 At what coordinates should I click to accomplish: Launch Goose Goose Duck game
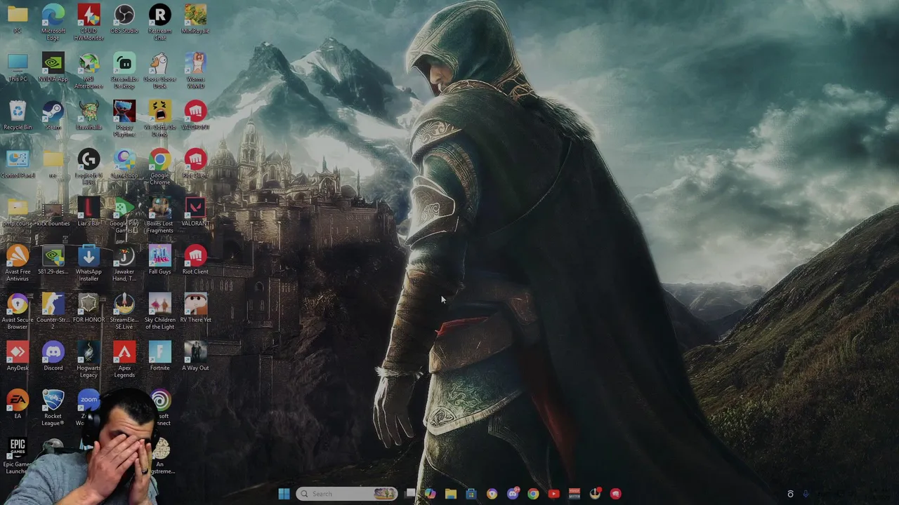pyautogui.click(x=159, y=70)
